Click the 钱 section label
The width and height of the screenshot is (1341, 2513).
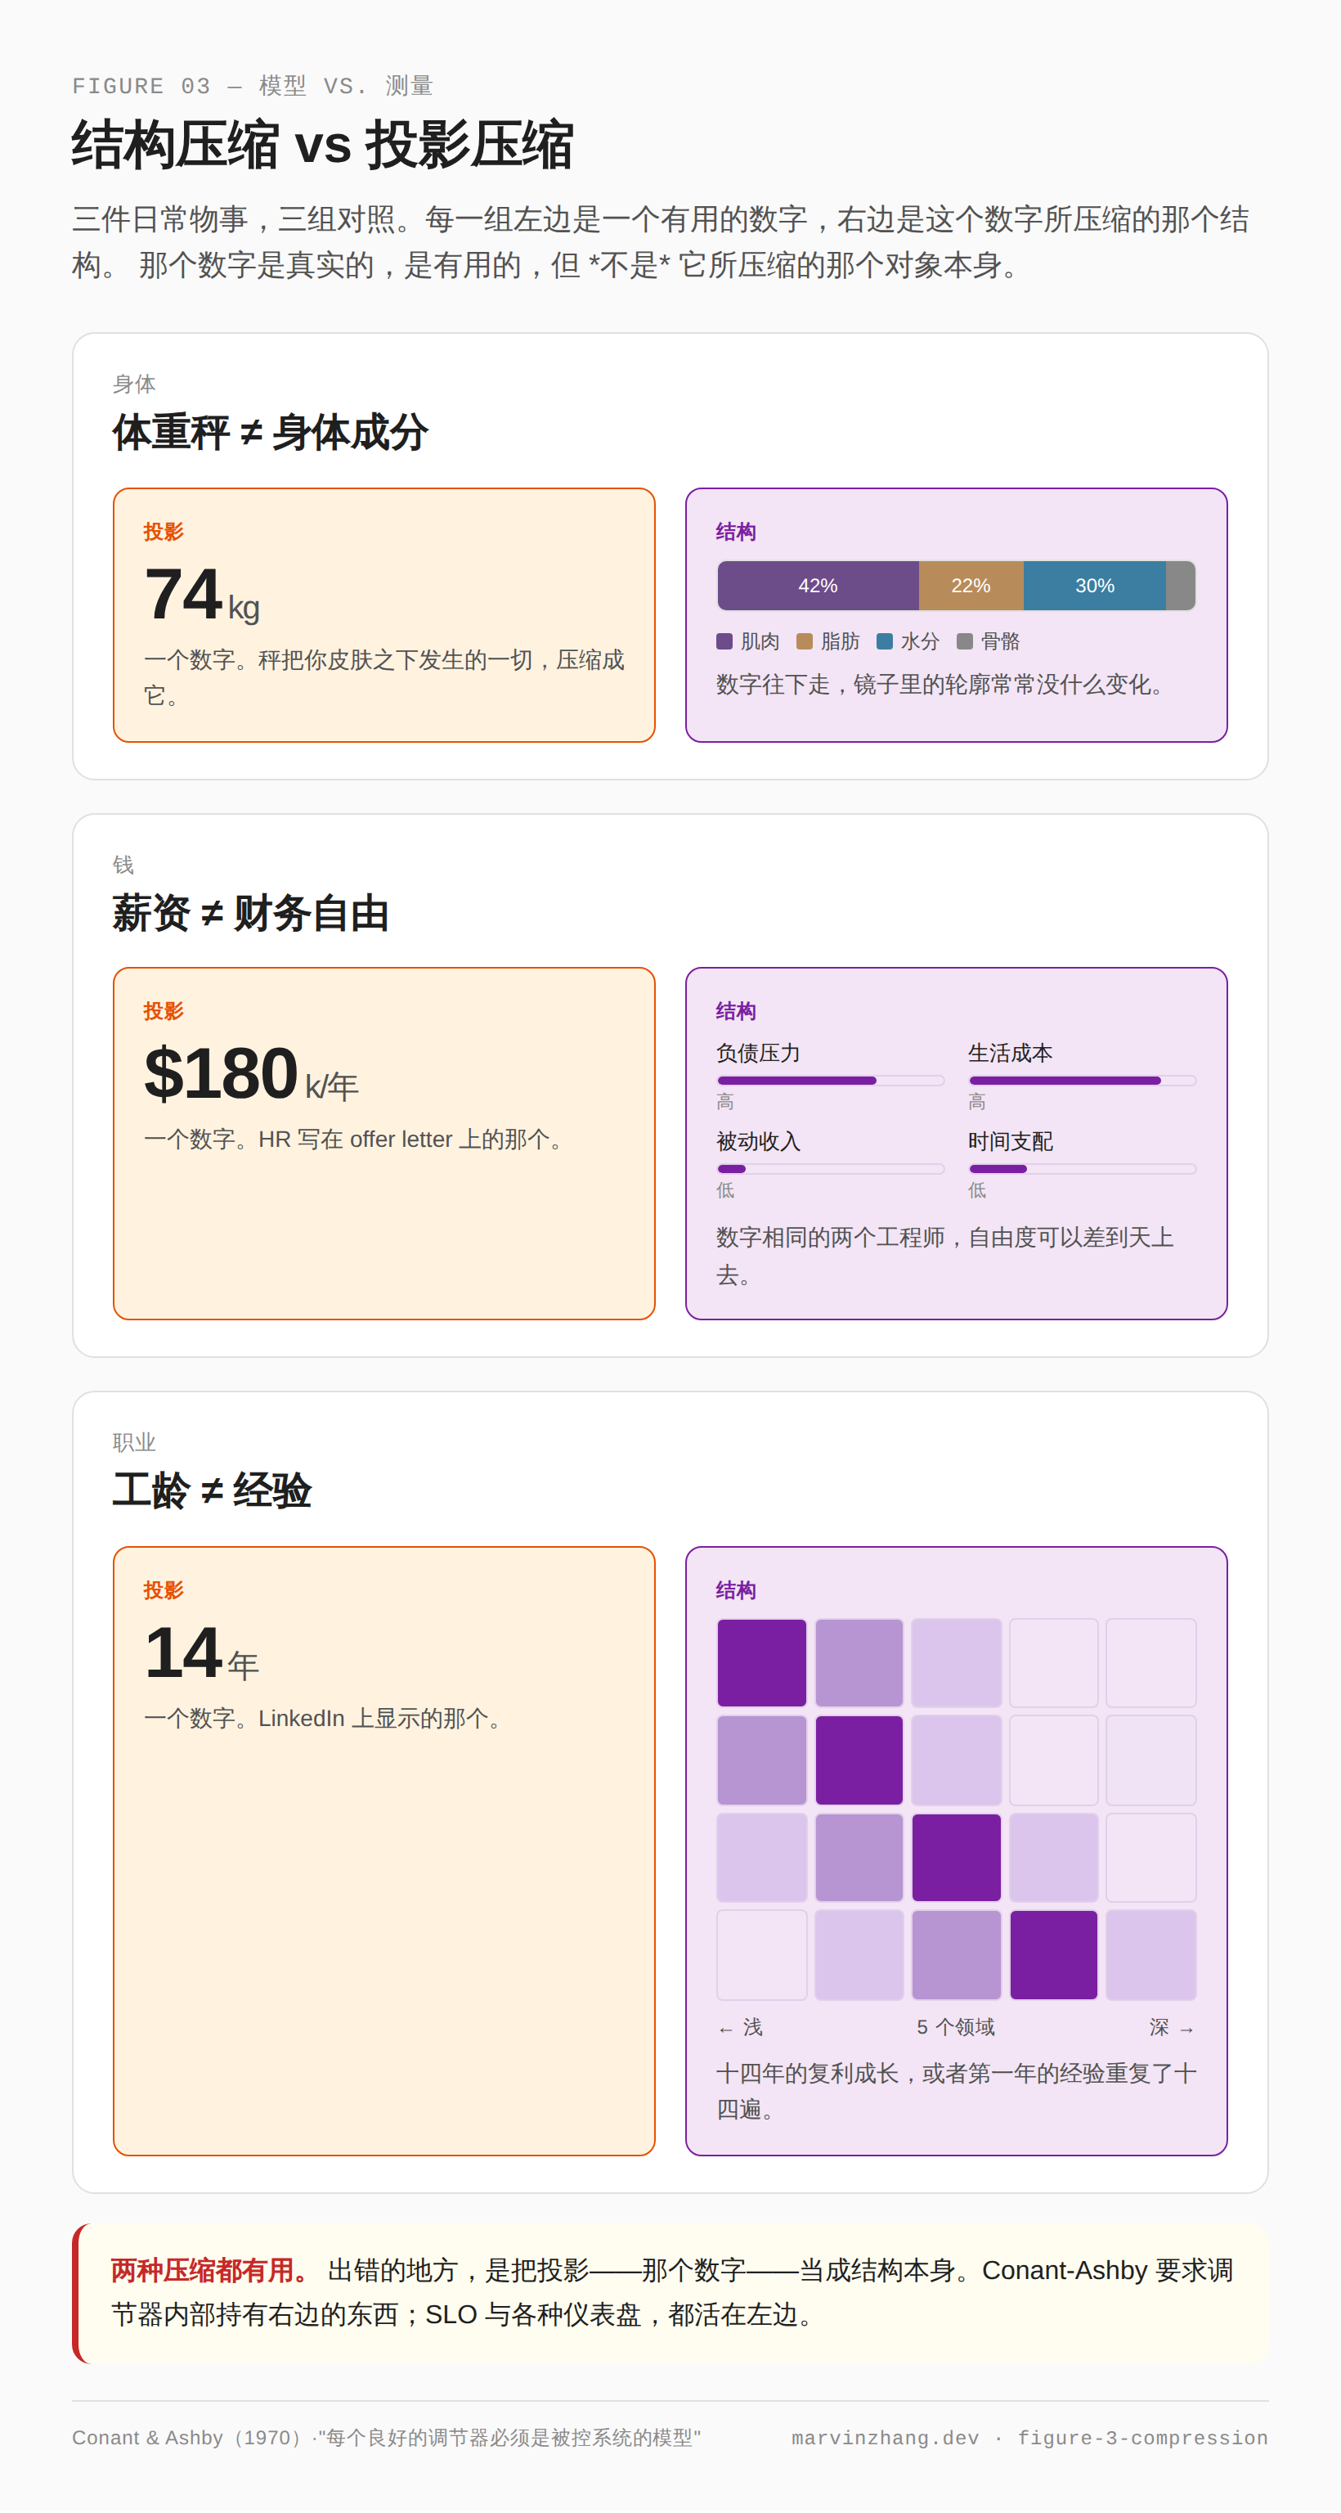[123, 865]
